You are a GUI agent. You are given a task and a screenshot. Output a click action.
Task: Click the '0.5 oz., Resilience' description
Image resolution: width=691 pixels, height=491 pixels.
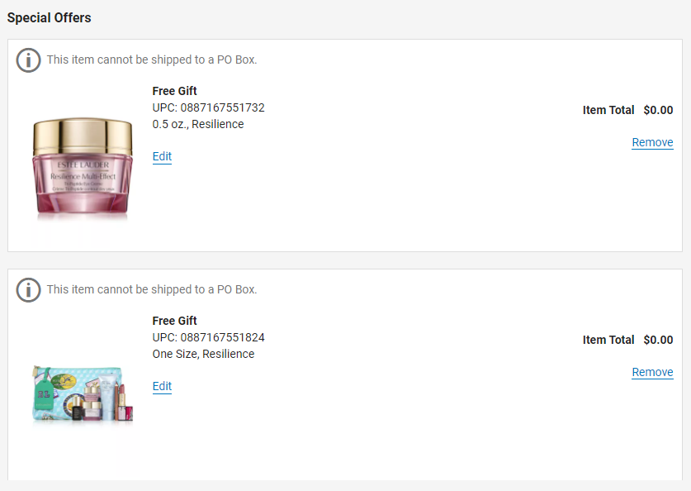click(x=198, y=125)
